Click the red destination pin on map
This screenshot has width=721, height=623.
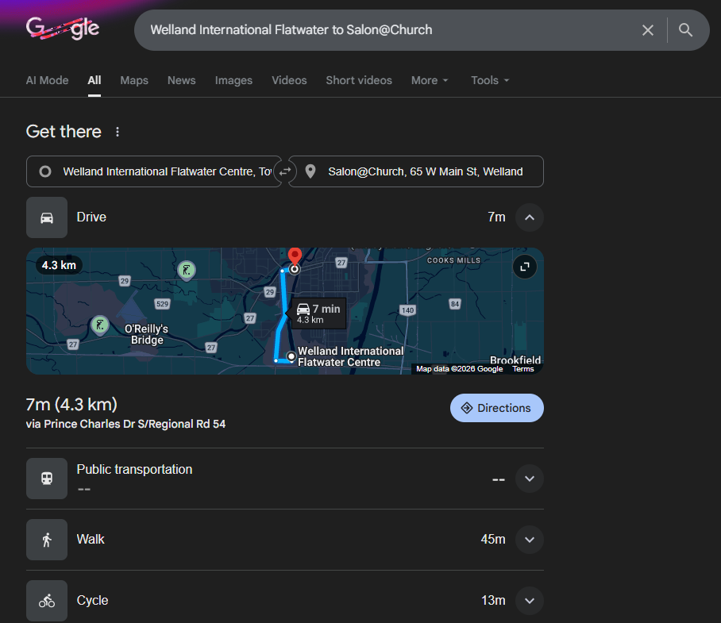(295, 256)
